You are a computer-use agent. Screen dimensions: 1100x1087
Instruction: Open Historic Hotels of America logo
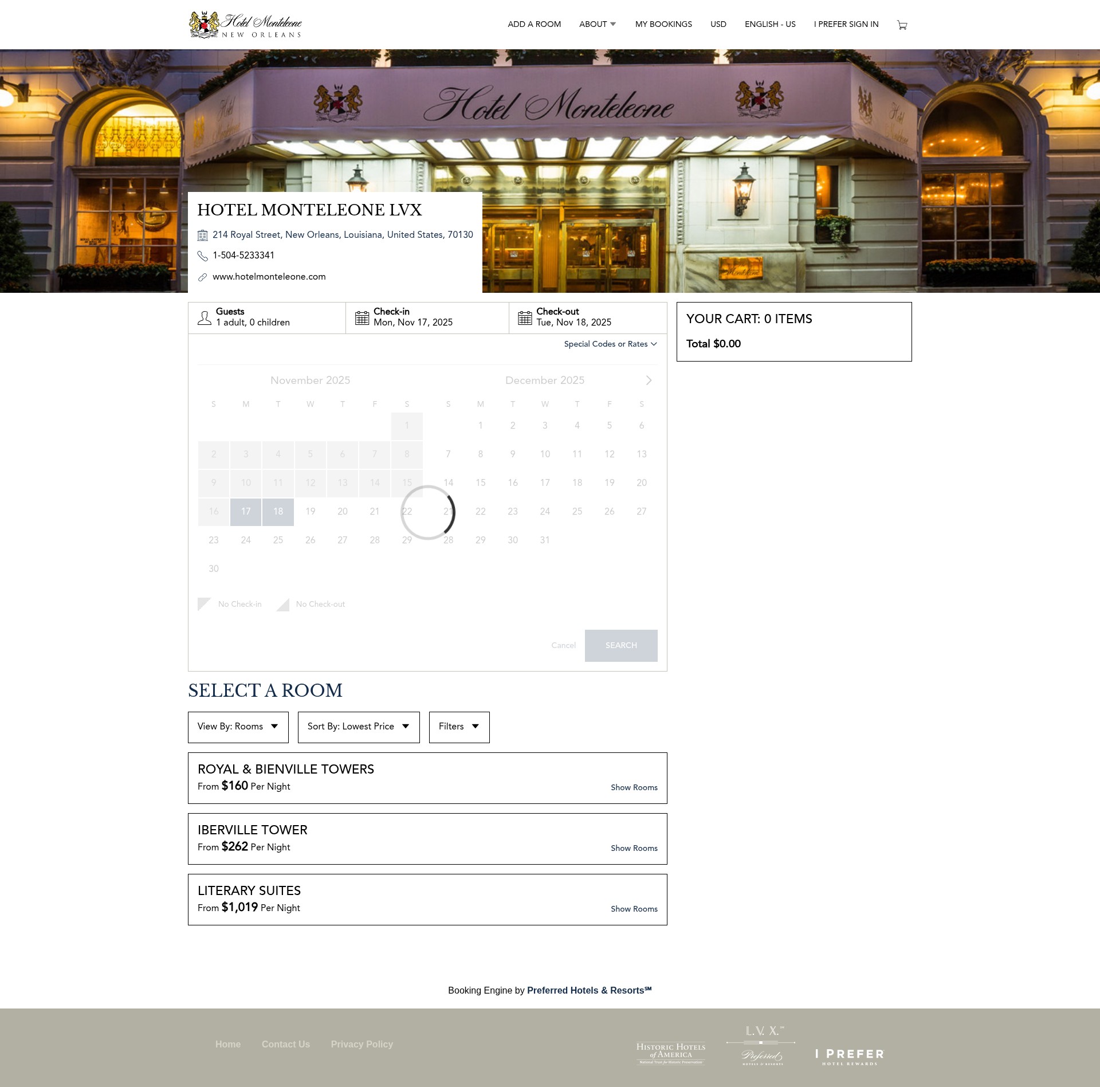pyautogui.click(x=671, y=1054)
